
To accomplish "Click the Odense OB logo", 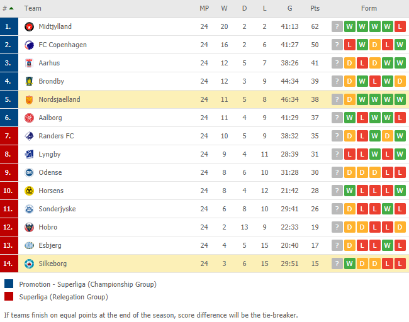I will click(x=29, y=172).
